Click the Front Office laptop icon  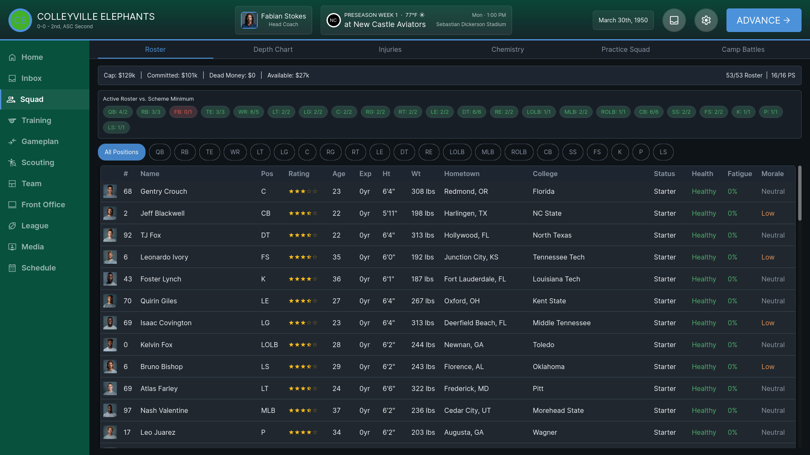[12, 205]
